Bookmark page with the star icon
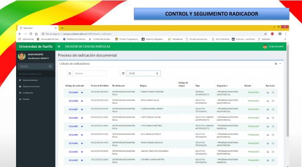302x167 pixels. point(266,34)
